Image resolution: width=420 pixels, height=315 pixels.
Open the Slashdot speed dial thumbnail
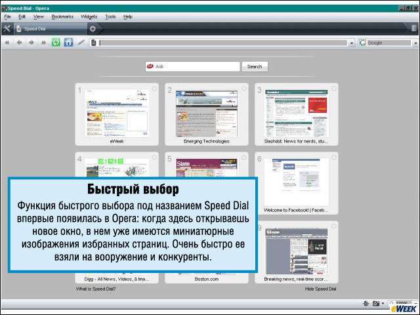[296, 113]
